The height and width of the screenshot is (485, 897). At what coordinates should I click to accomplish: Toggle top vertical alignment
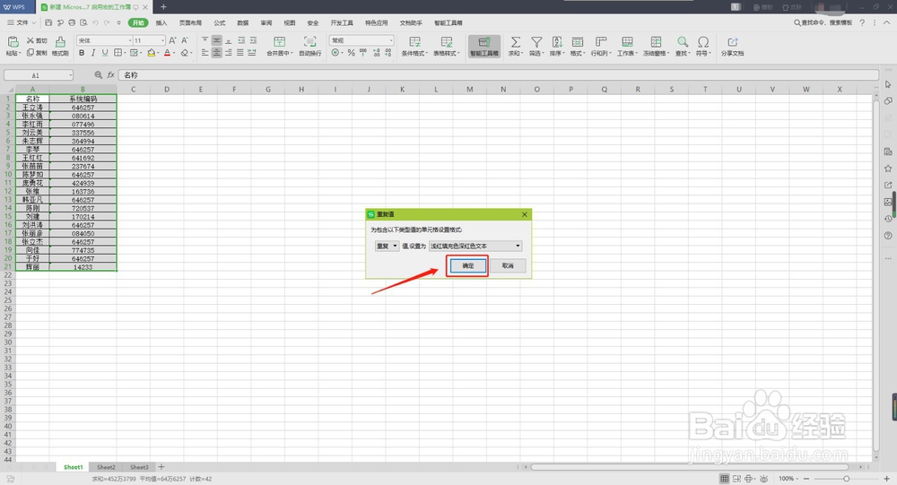click(x=205, y=40)
